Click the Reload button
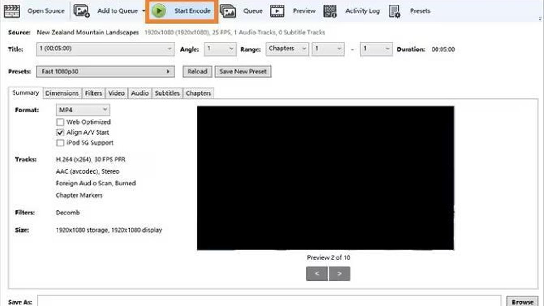Screen dimensions: 544x306 coord(197,72)
